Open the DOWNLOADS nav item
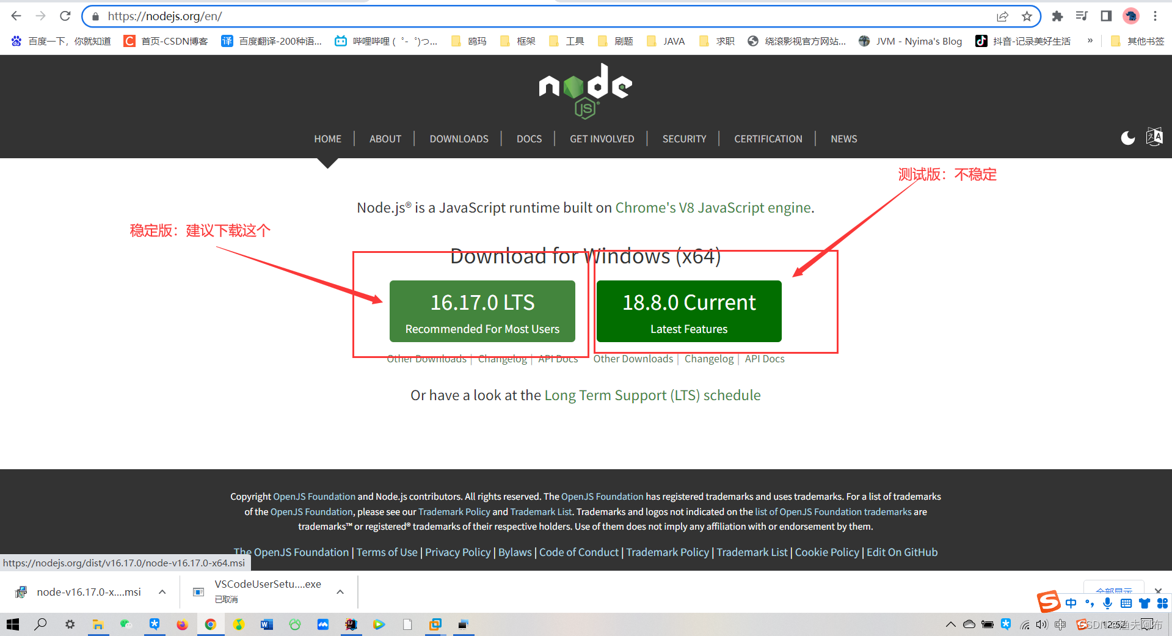 (459, 139)
